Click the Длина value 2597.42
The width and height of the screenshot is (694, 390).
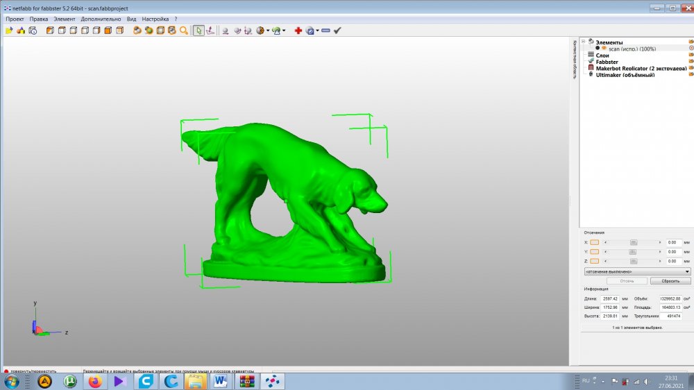click(610, 299)
